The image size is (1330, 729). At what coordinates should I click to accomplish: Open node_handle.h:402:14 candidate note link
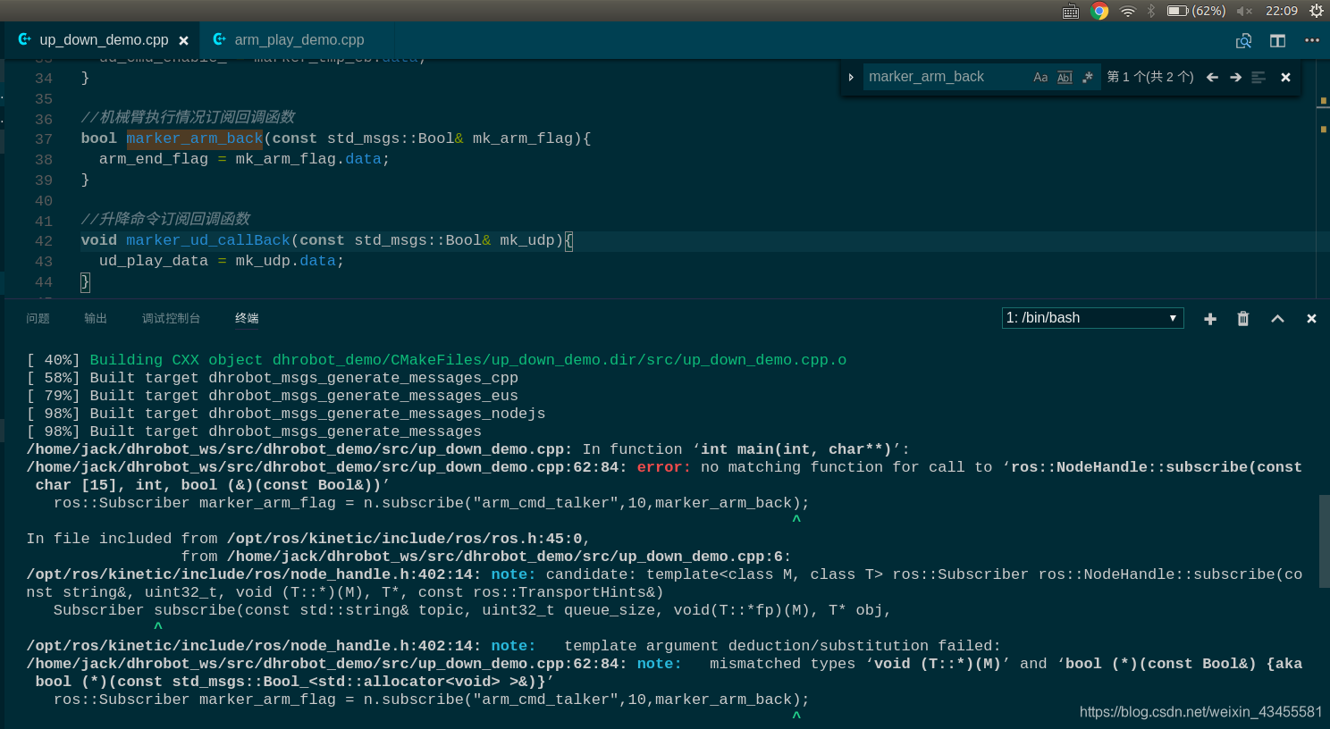255,574
